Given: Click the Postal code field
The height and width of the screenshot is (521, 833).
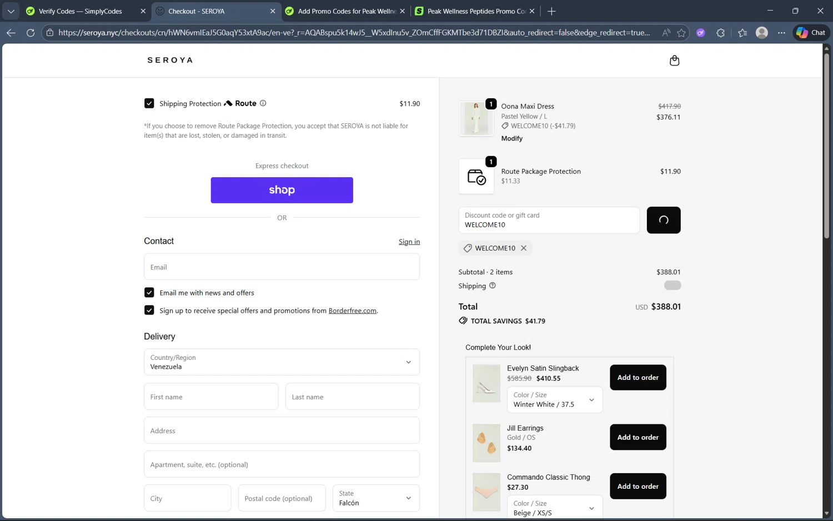Looking at the screenshot, I should click(x=282, y=498).
